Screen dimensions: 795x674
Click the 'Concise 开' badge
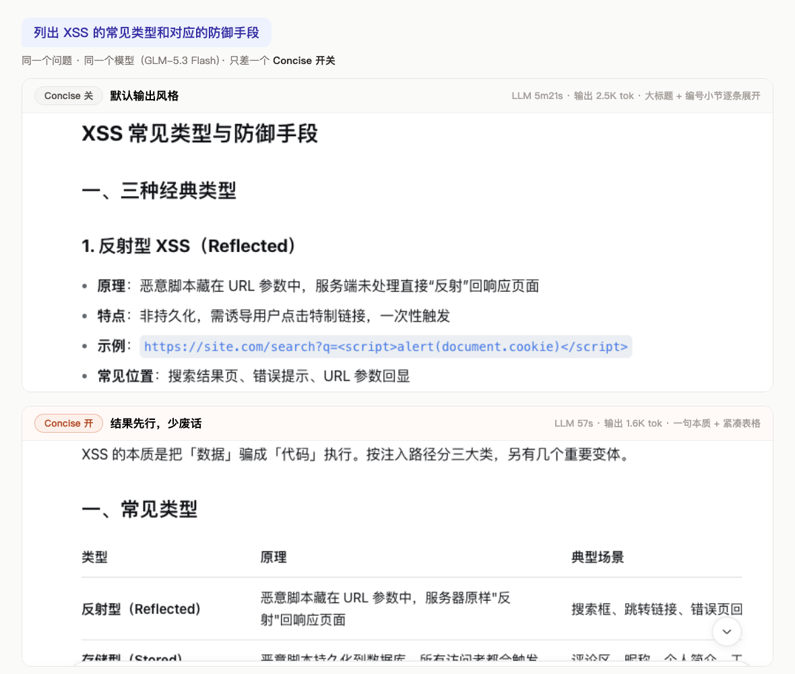(x=69, y=423)
